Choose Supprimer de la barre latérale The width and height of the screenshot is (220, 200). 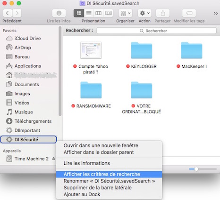pyautogui.click(x=109, y=188)
